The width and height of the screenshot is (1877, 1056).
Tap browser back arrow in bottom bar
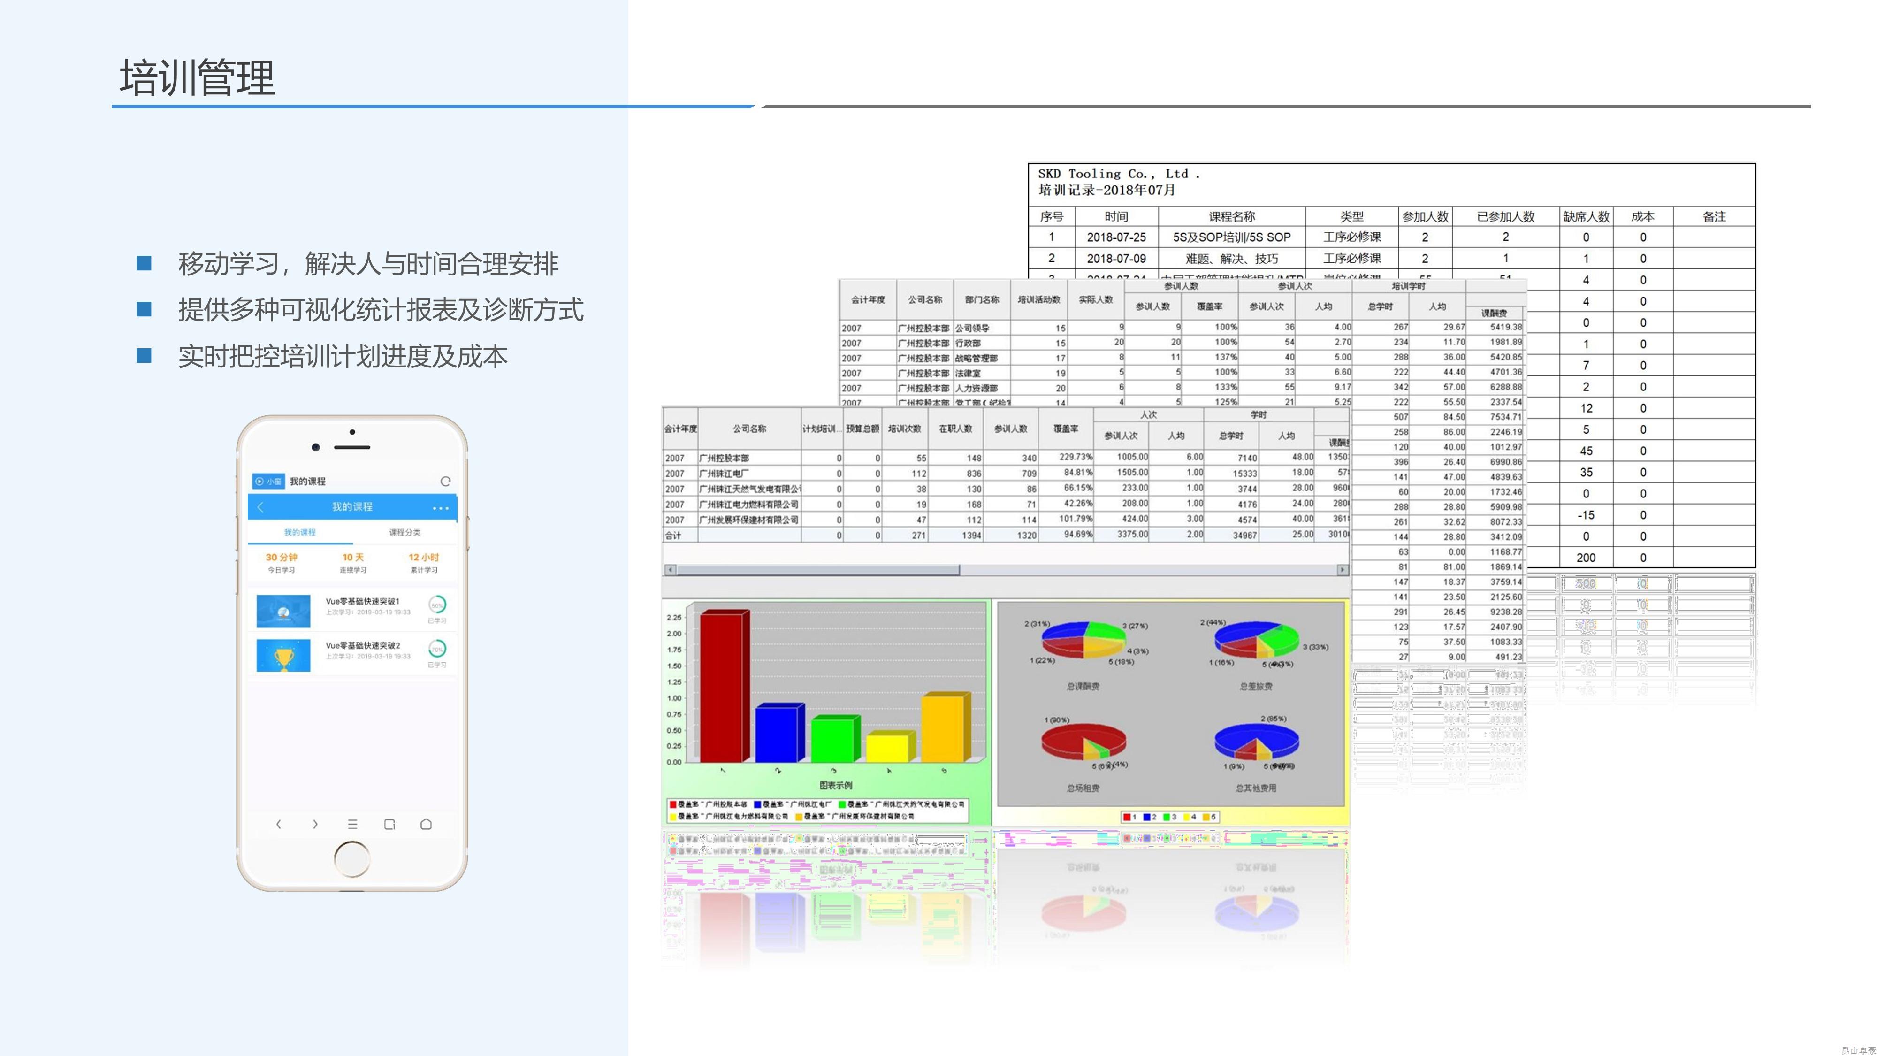click(278, 824)
